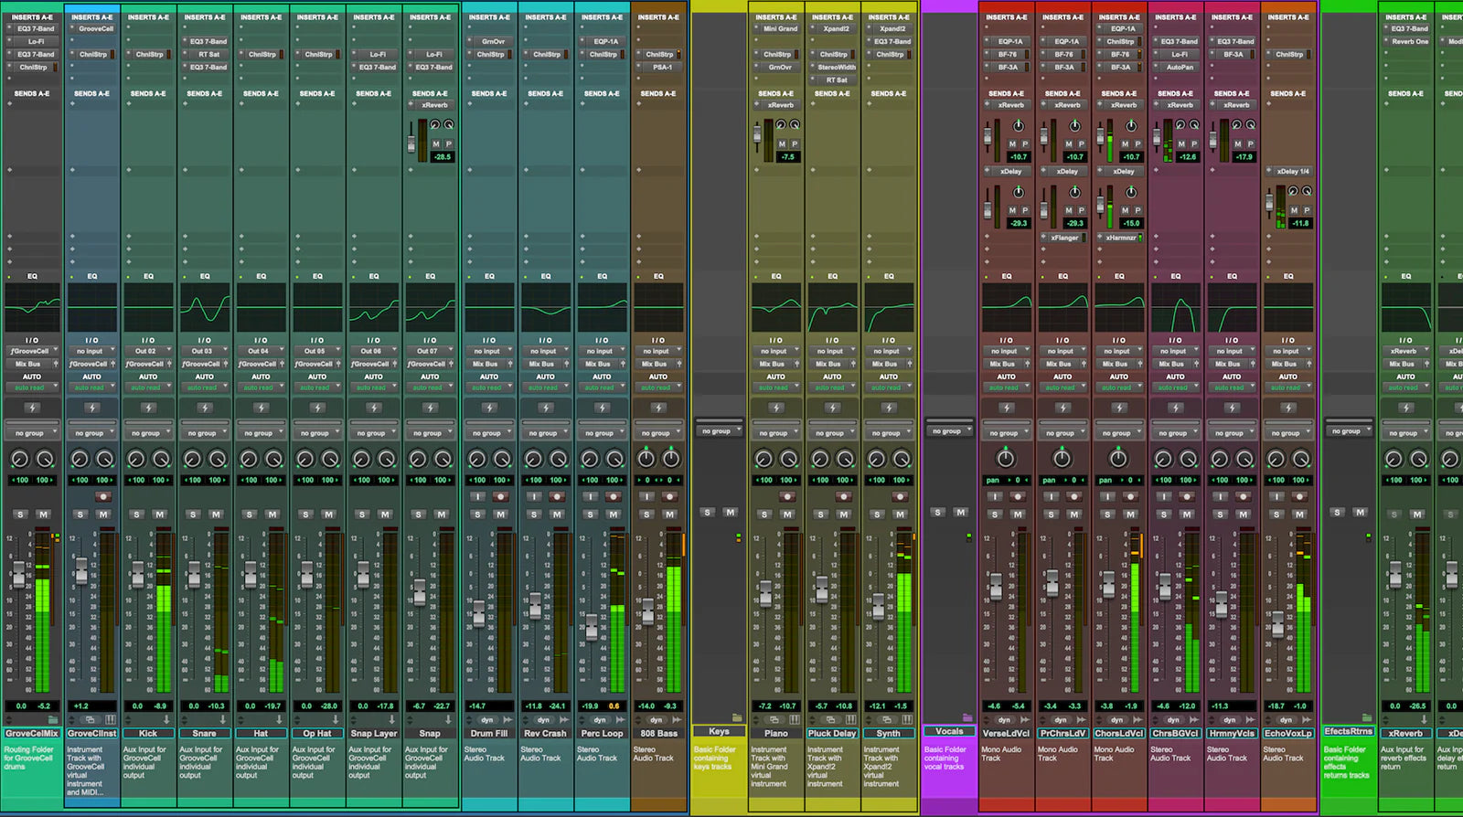Click the lightning bolt icon on Snare track
The width and height of the screenshot is (1463, 817).
click(205, 408)
